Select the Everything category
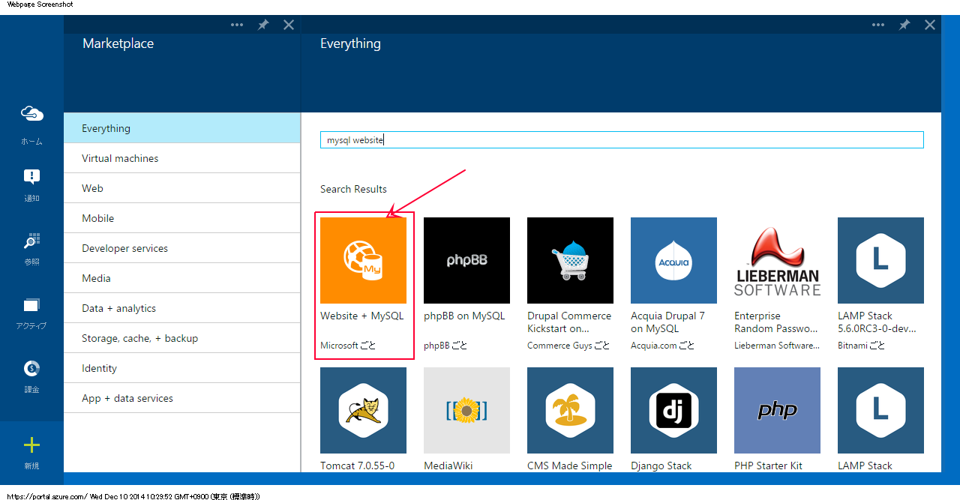This screenshot has width=960, height=500. 181,128
